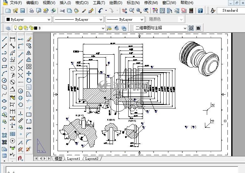245x173 pixels.
Task: Select the Array modify tool
Action: click(29, 67)
